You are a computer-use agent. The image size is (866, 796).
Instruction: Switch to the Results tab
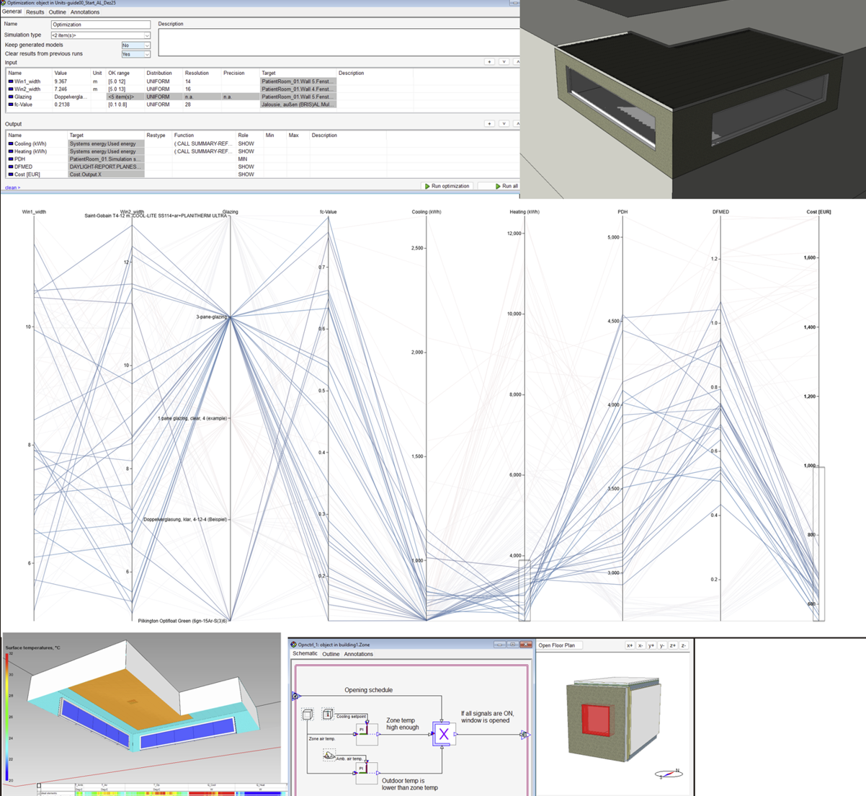coord(35,12)
